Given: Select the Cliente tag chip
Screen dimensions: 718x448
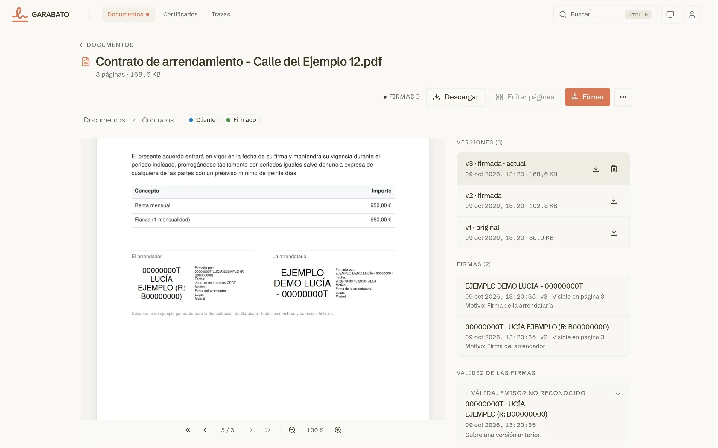Looking at the screenshot, I should [202, 120].
